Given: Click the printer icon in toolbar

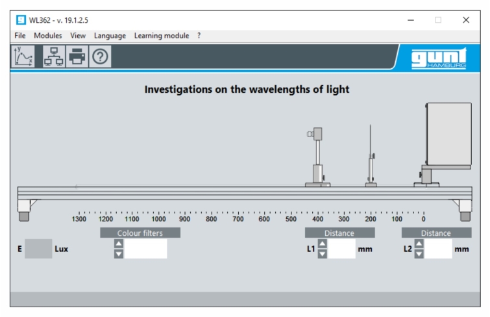Looking at the screenshot, I should pyautogui.click(x=77, y=57).
